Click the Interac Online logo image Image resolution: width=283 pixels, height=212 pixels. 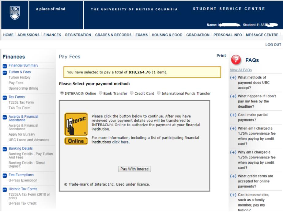coord(76,128)
